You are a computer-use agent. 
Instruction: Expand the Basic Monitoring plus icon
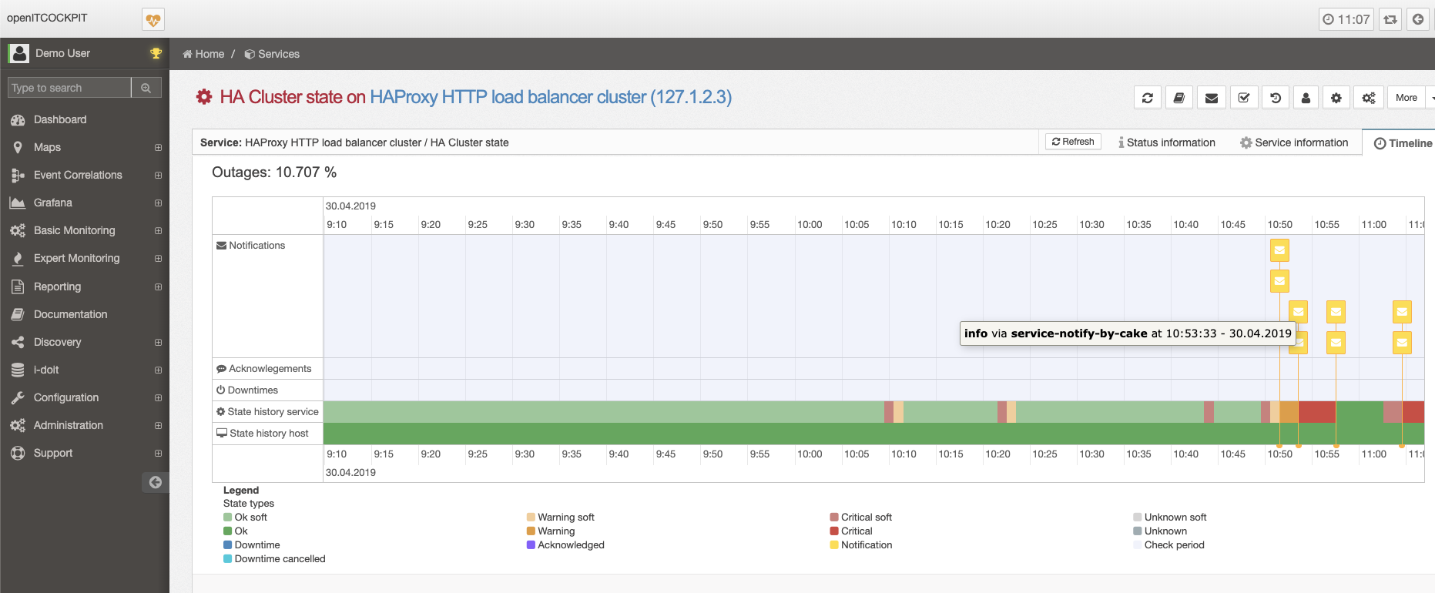[158, 230]
